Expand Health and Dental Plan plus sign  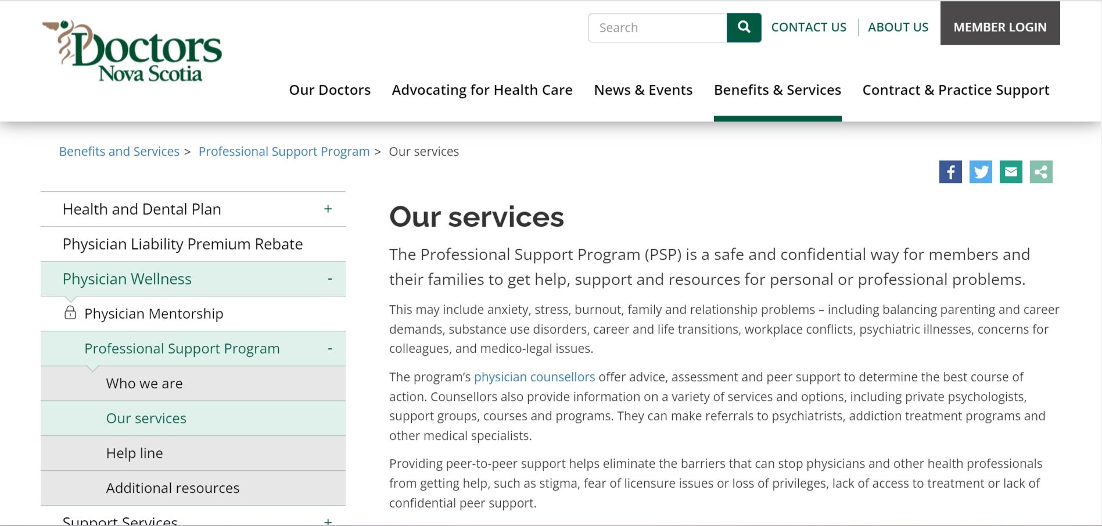click(x=328, y=209)
